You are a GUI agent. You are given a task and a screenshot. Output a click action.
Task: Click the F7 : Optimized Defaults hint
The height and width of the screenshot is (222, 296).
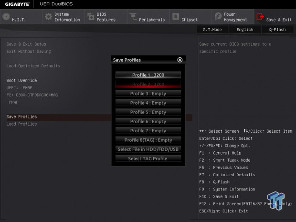(227, 175)
